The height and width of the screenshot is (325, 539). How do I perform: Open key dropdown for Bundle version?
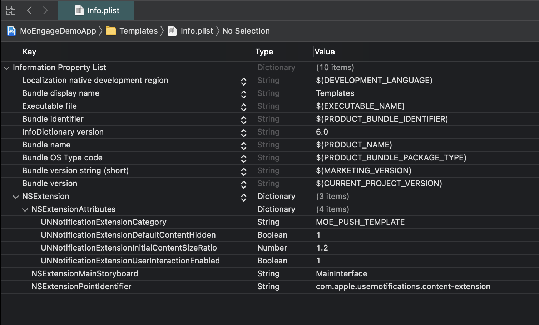point(243,184)
